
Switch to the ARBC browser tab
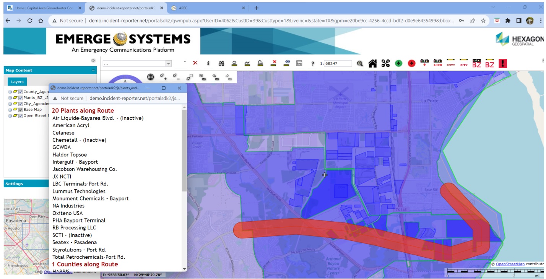208,8
